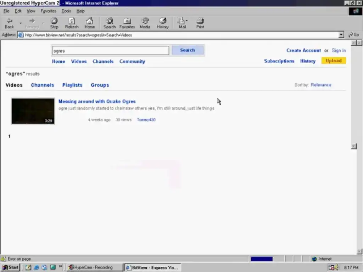
Task: Click the system tray clock 8:17 PM
Action: click(351, 268)
